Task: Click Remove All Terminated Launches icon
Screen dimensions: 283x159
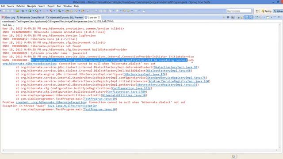Action: click(232, 17)
